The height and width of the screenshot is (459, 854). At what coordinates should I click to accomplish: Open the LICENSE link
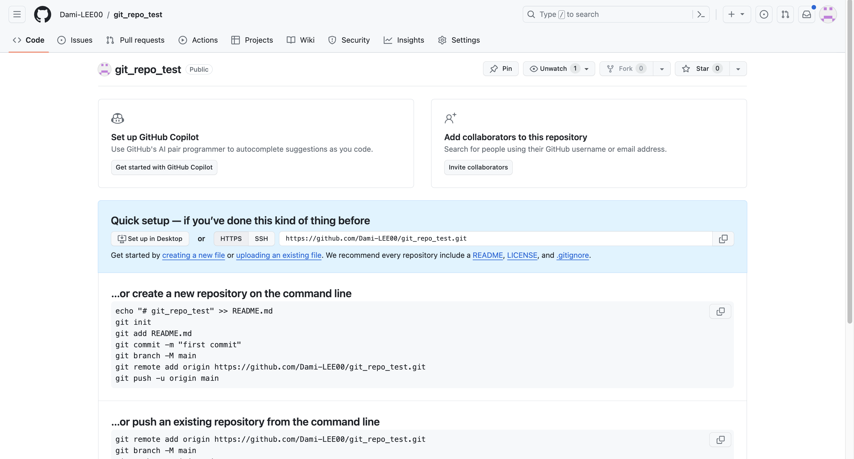tap(522, 255)
